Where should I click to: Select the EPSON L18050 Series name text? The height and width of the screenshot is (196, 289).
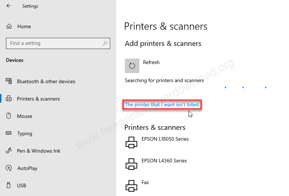tap(165, 139)
